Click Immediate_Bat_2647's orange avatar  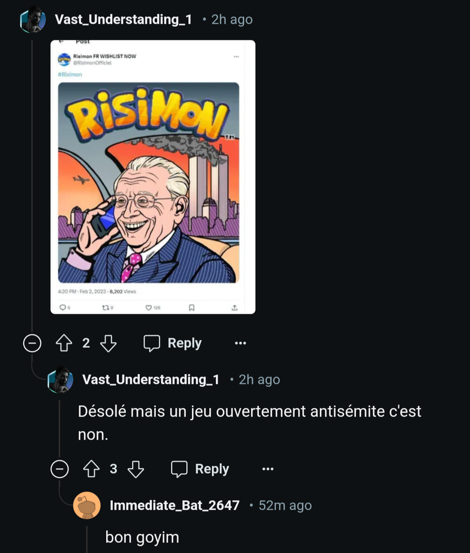(x=86, y=506)
